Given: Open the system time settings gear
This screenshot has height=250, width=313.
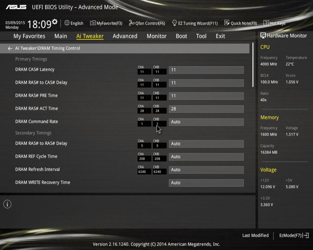Looking at the screenshot, I should [x=54, y=21].
